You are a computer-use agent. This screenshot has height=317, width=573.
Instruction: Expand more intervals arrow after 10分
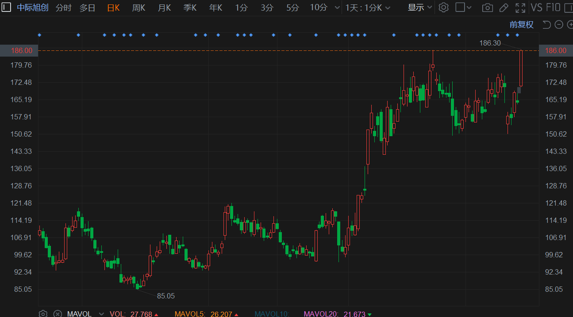(337, 8)
